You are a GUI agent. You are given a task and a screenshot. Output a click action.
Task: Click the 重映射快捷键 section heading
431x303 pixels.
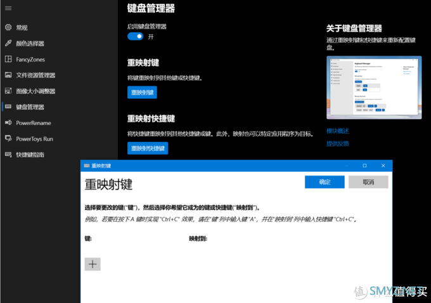[x=151, y=119]
